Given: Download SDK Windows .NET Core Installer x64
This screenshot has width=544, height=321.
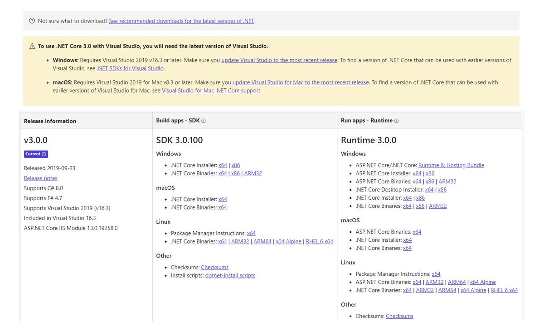Looking at the screenshot, I should pyautogui.click(x=223, y=165).
